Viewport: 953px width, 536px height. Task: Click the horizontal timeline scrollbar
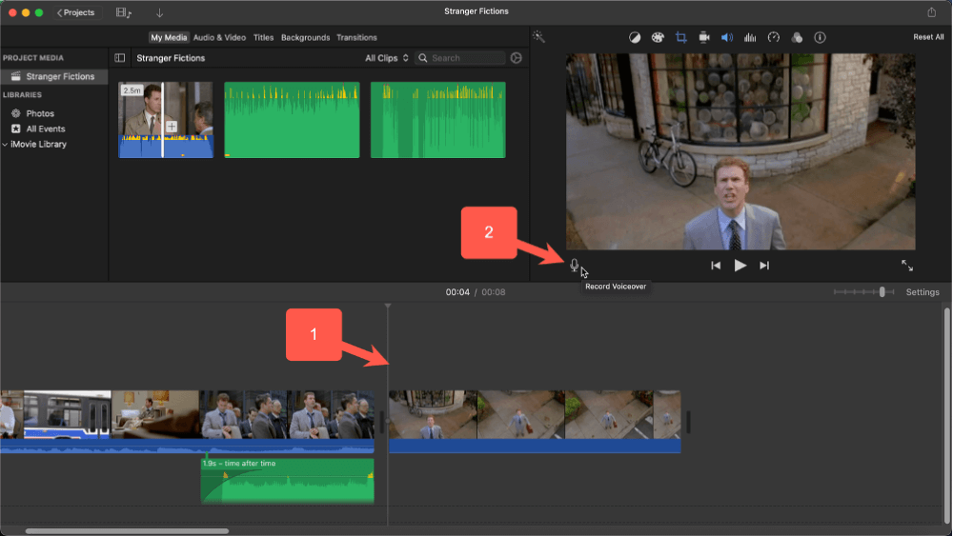[127, 531]
